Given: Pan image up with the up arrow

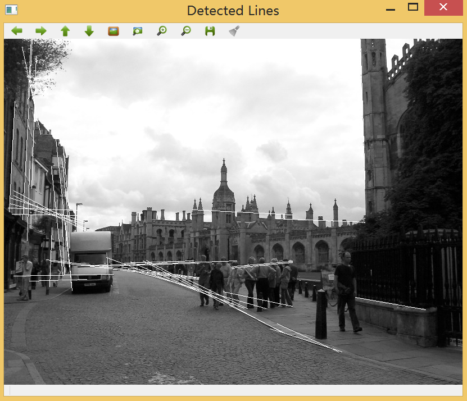Looking at the screenshot, I should 65,31.
